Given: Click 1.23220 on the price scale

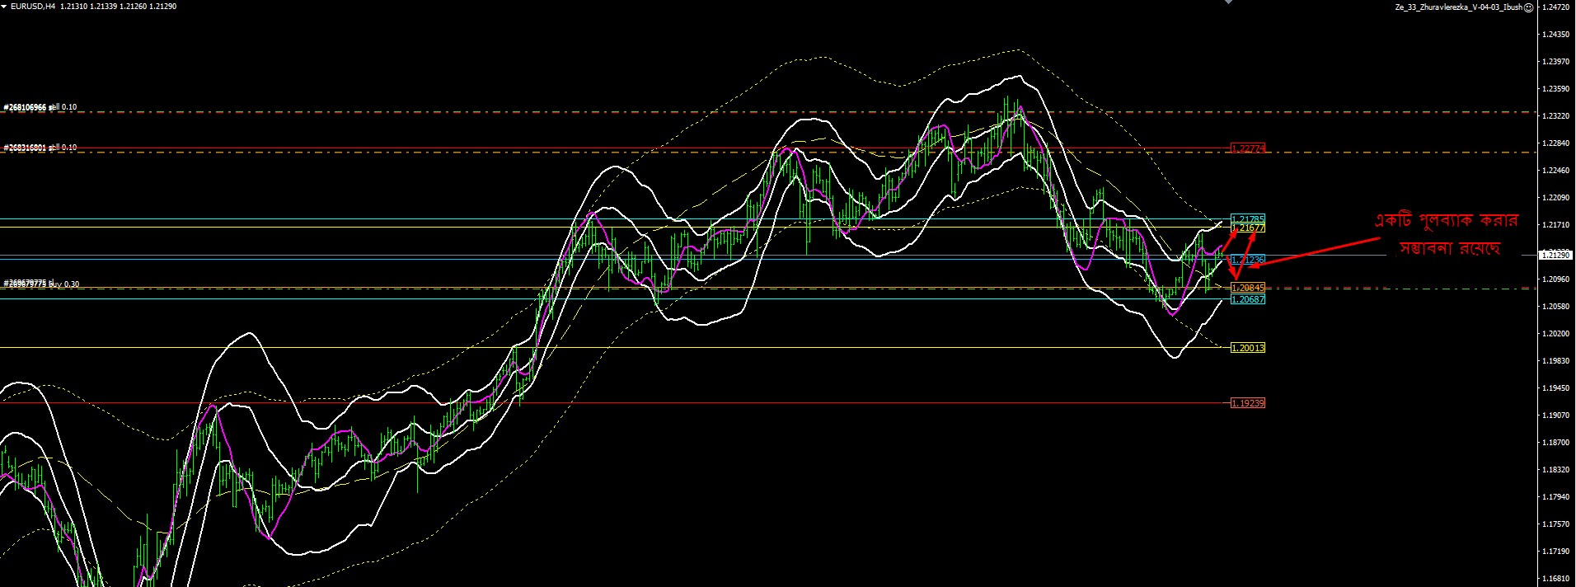Looking at the screenshot, I should 1556,116.
